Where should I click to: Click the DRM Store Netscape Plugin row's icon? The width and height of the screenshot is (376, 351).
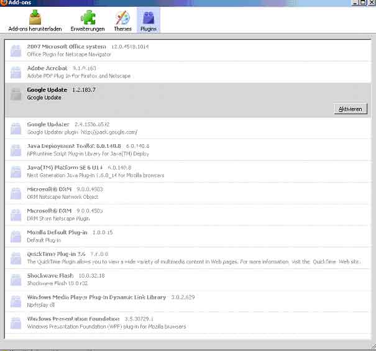point(16,214)
